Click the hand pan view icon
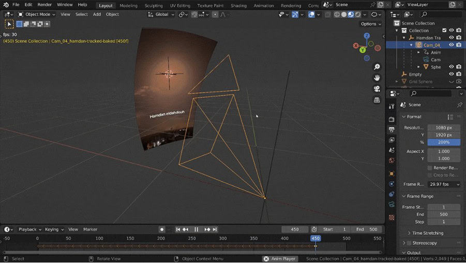 pos(377,78)
